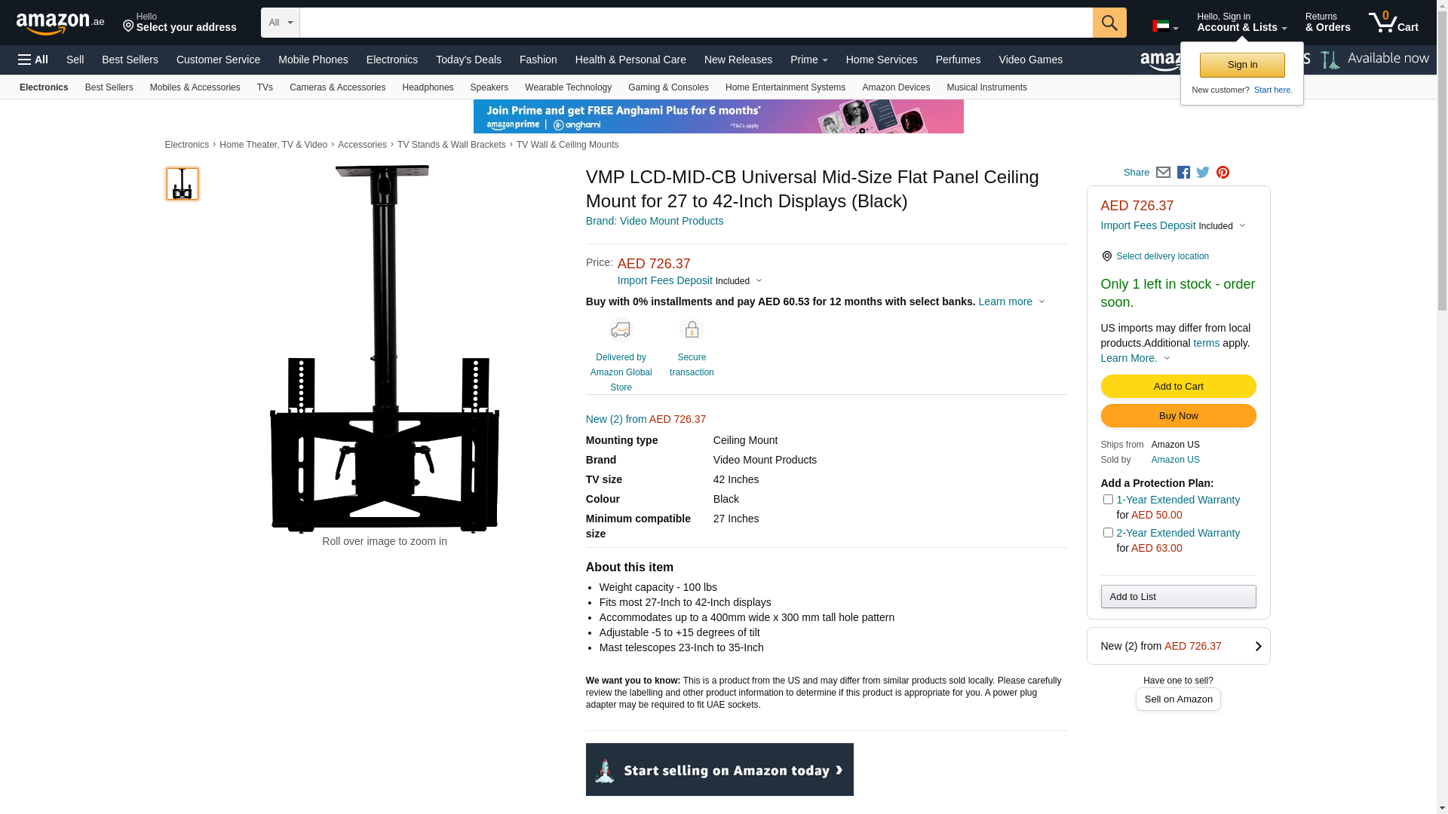Go to the Amazon.ae home logo
Screen dimensions: 1448x814
coord(60,23)
